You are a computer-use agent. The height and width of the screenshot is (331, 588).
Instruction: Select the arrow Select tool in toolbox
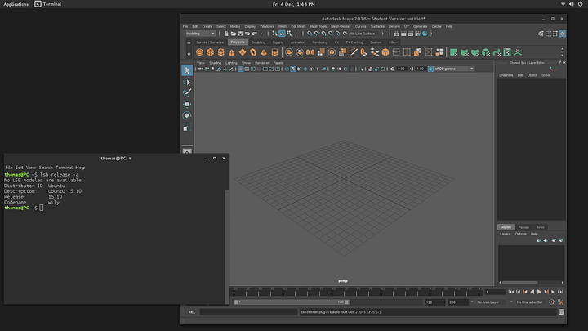187,70
